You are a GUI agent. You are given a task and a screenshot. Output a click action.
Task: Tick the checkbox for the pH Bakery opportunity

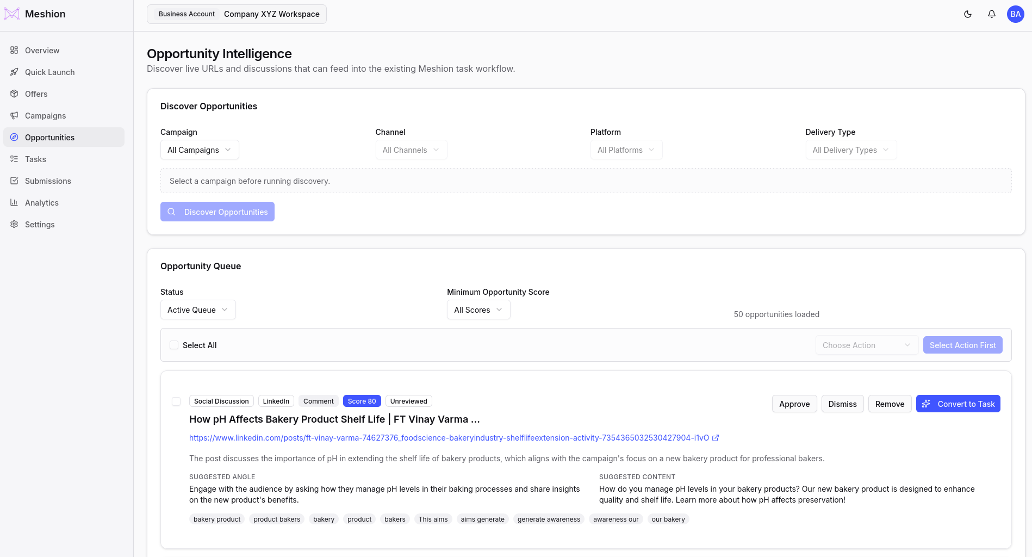[x=176, y=401]
